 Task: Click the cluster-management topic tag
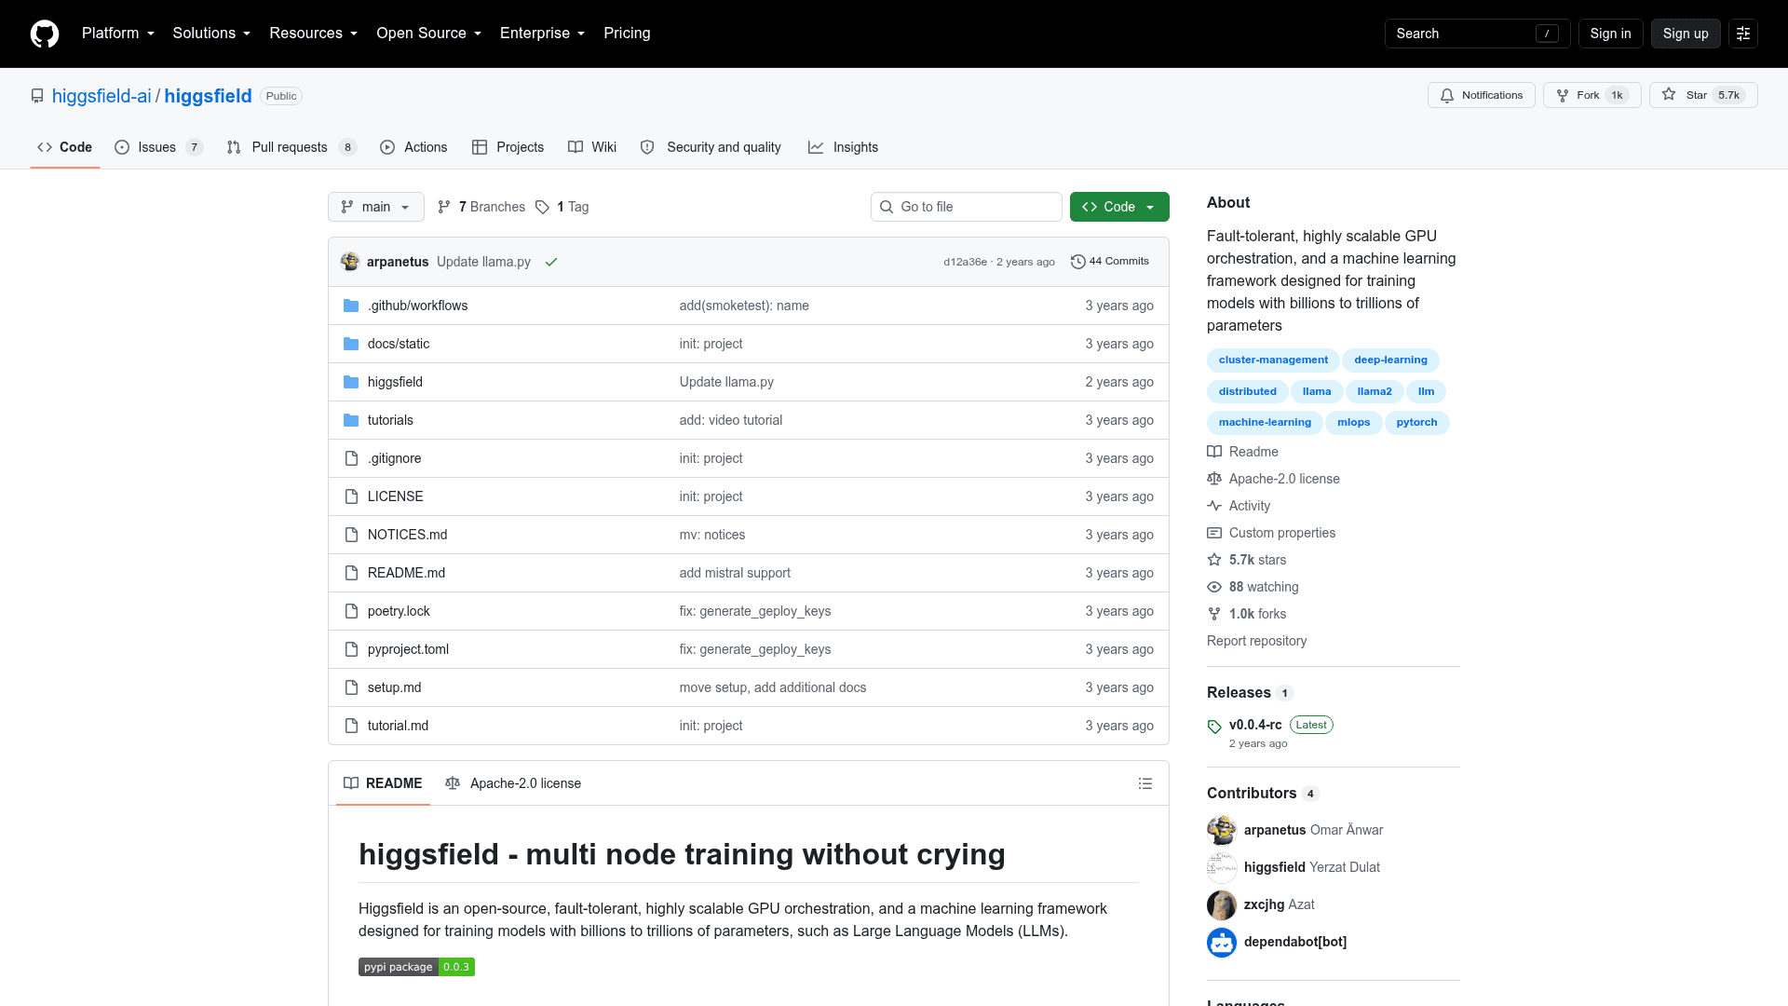(x=1273, y=360)
